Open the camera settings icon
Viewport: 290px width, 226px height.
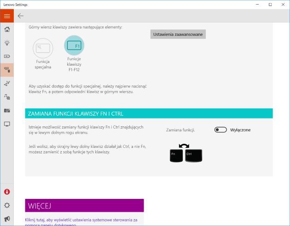[x=7, y=111]
